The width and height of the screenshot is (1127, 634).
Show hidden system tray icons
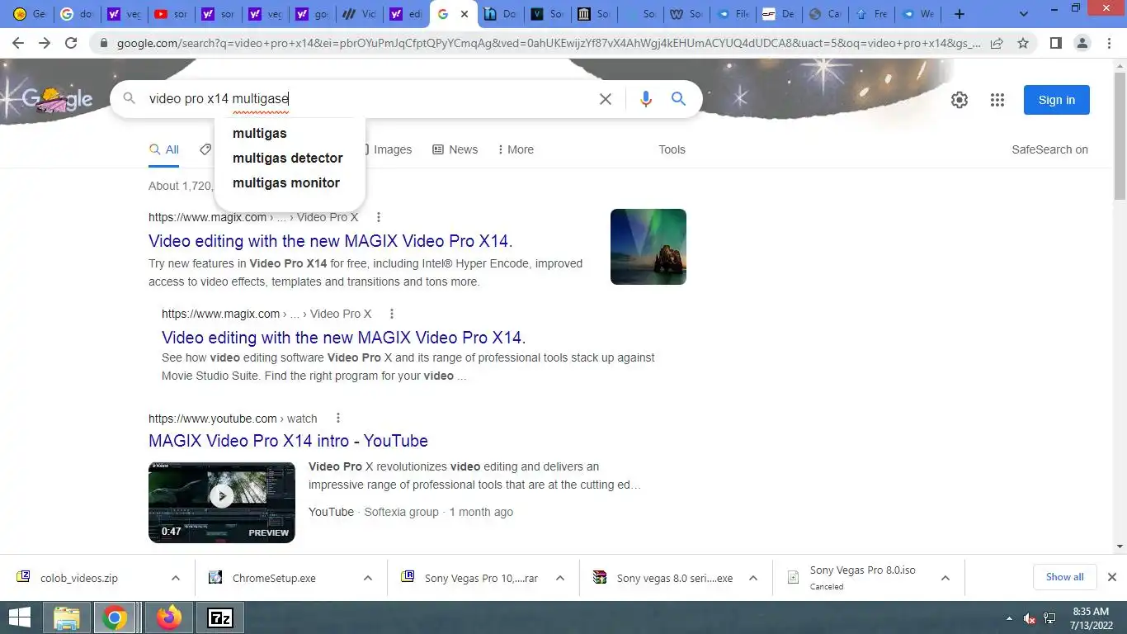click(1009, 618)
